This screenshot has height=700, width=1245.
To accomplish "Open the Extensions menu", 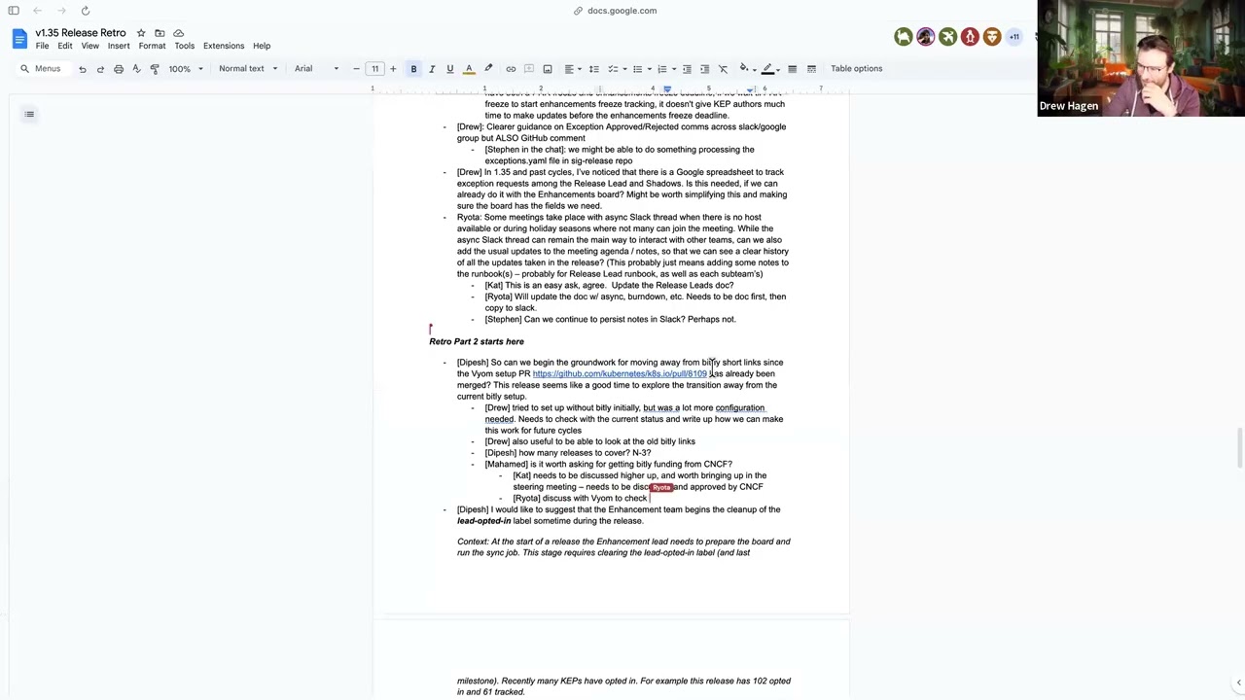I will click(224, 46).
